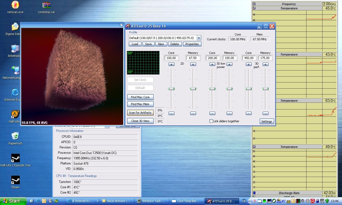Image resolution: width=342 pixels, height=205 pixels.
Task: Increase 3D low power Memory clock with plus
Action: pos(229,64)
